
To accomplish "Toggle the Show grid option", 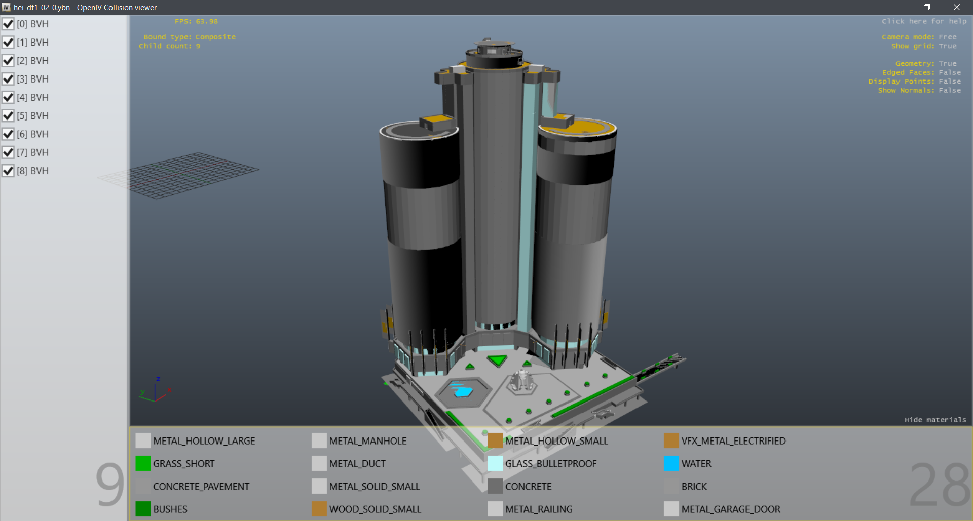I will 923,46.
